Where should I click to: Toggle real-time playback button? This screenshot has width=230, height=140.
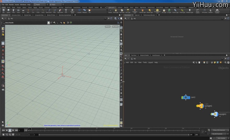click(x=13, y=135)
